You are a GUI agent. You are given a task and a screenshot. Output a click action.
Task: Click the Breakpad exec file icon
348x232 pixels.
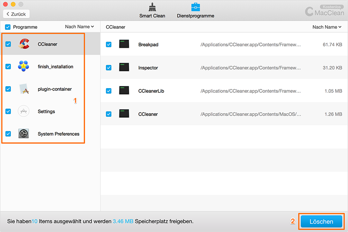124,44
